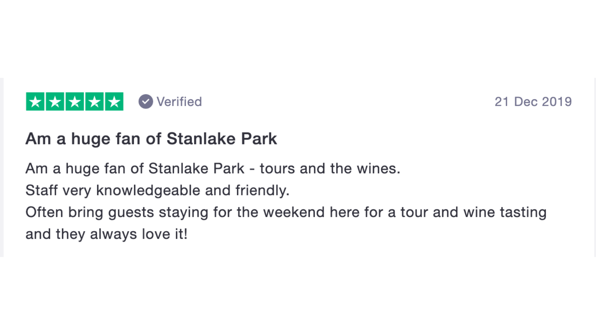Click the first green rating star
596x335 pixels.
[x=35, y=101]
